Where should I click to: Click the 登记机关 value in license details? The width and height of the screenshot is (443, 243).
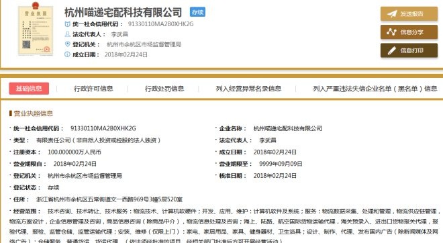click(85, 176)
